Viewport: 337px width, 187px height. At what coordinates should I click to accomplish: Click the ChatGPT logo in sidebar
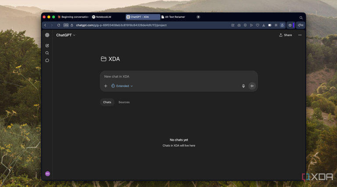coord(47,35)
